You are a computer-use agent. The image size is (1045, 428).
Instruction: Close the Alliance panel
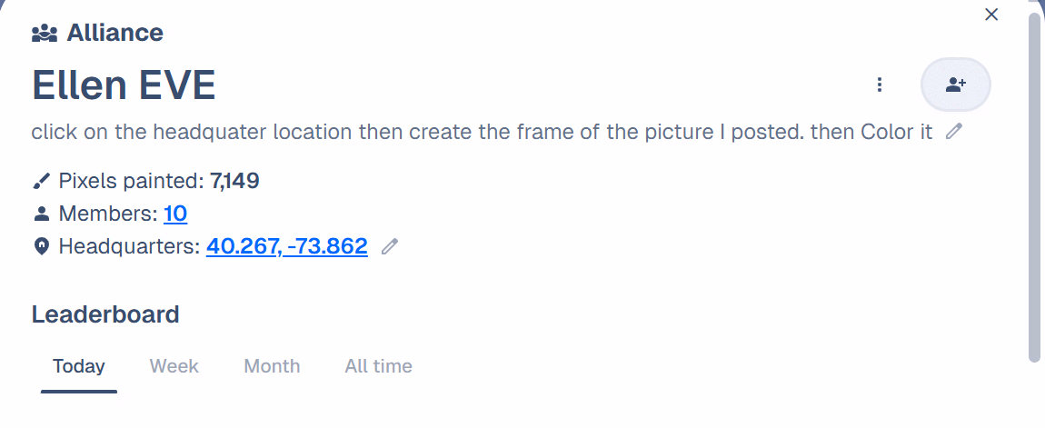[991, 15]
